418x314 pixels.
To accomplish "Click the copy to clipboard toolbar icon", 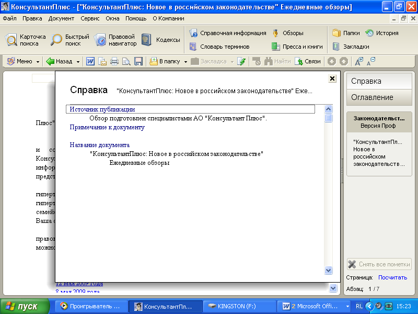I will click(102, 61).
